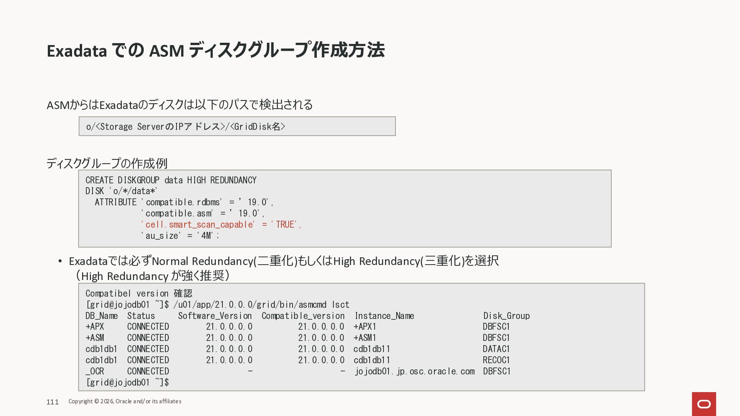Click the DATAC1 disk group entry
Viewport: 740px width, 416px height.
pyautogui.click(x=496, y=349)
